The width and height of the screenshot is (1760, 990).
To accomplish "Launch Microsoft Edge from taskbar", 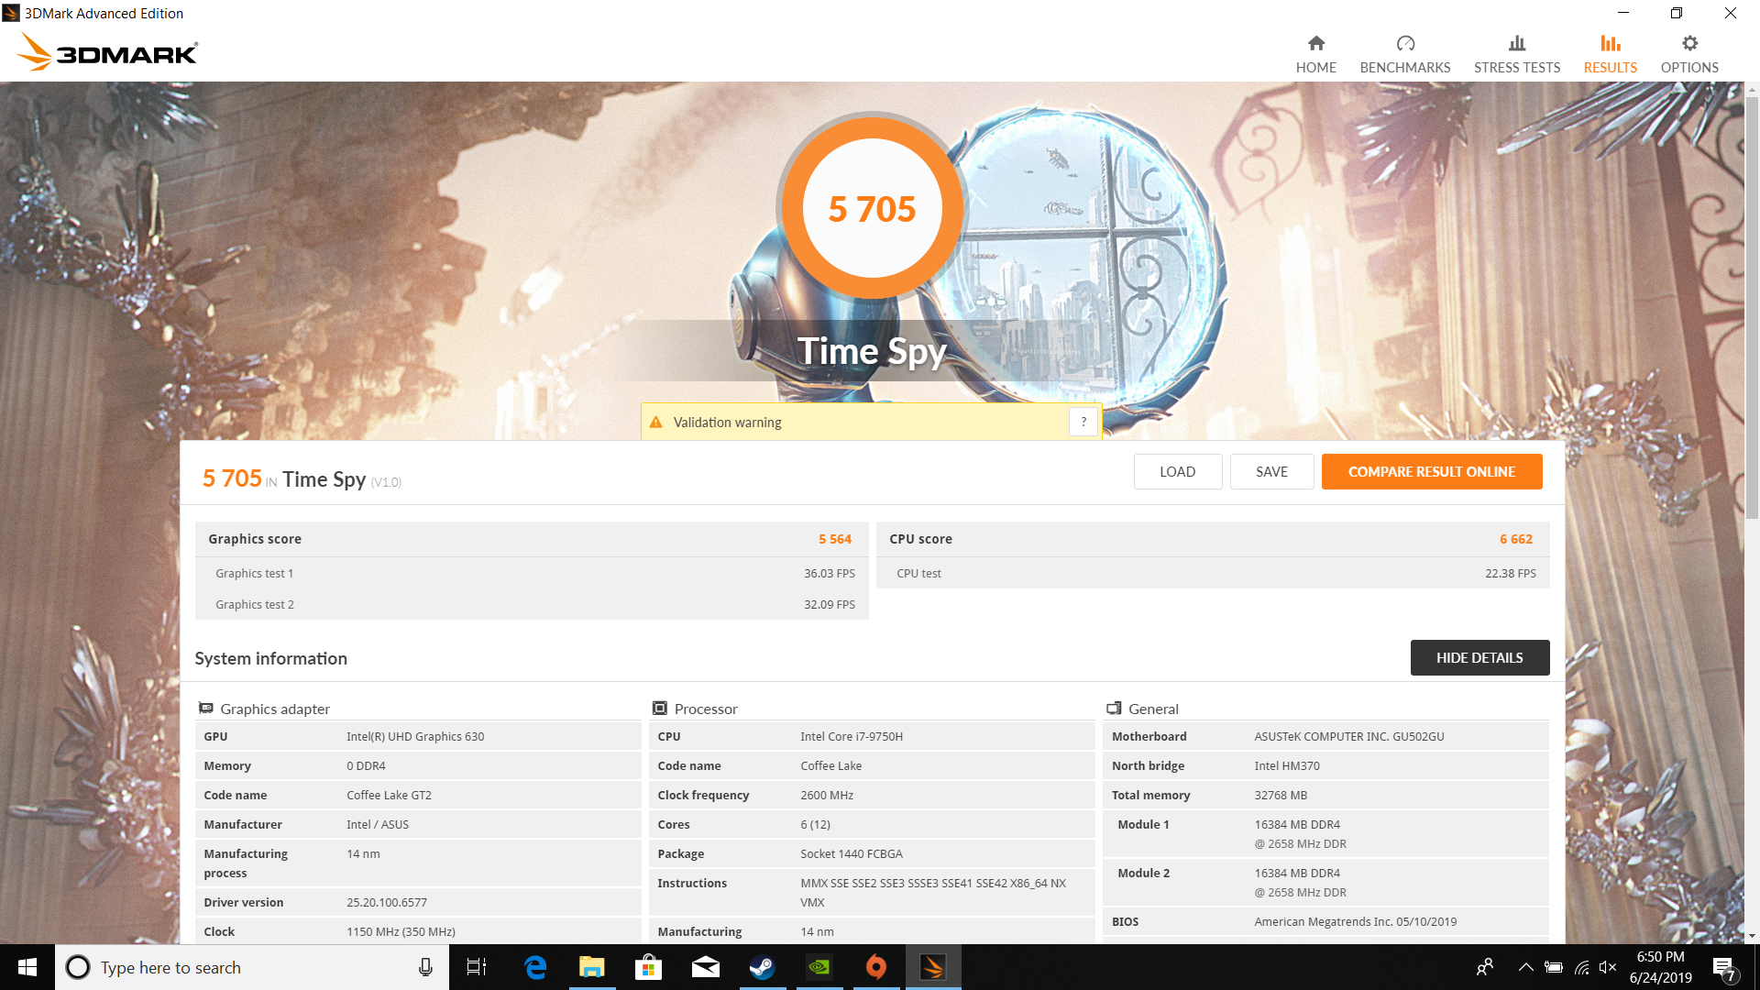I will tap(535, 967).
